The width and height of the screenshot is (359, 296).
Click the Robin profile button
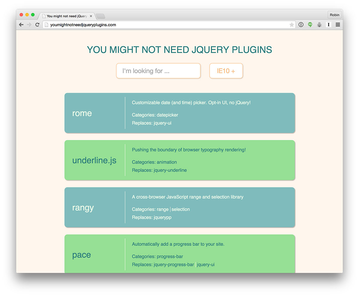click(334, 15)
